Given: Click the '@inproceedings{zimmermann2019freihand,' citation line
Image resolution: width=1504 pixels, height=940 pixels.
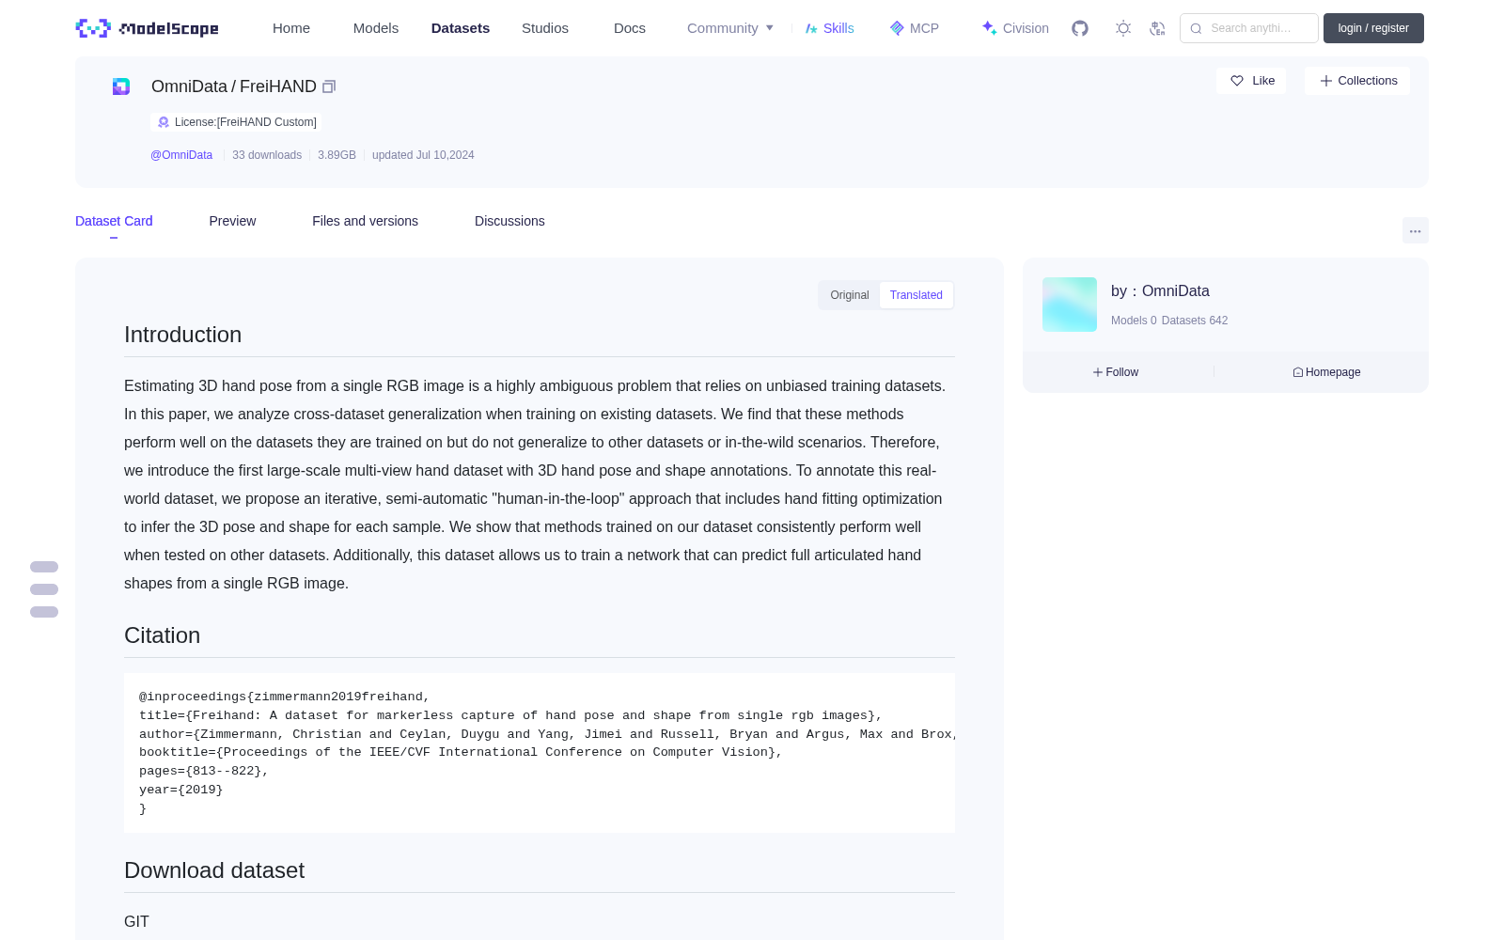Looking at the screenshot, I should [x=284, y=697].
